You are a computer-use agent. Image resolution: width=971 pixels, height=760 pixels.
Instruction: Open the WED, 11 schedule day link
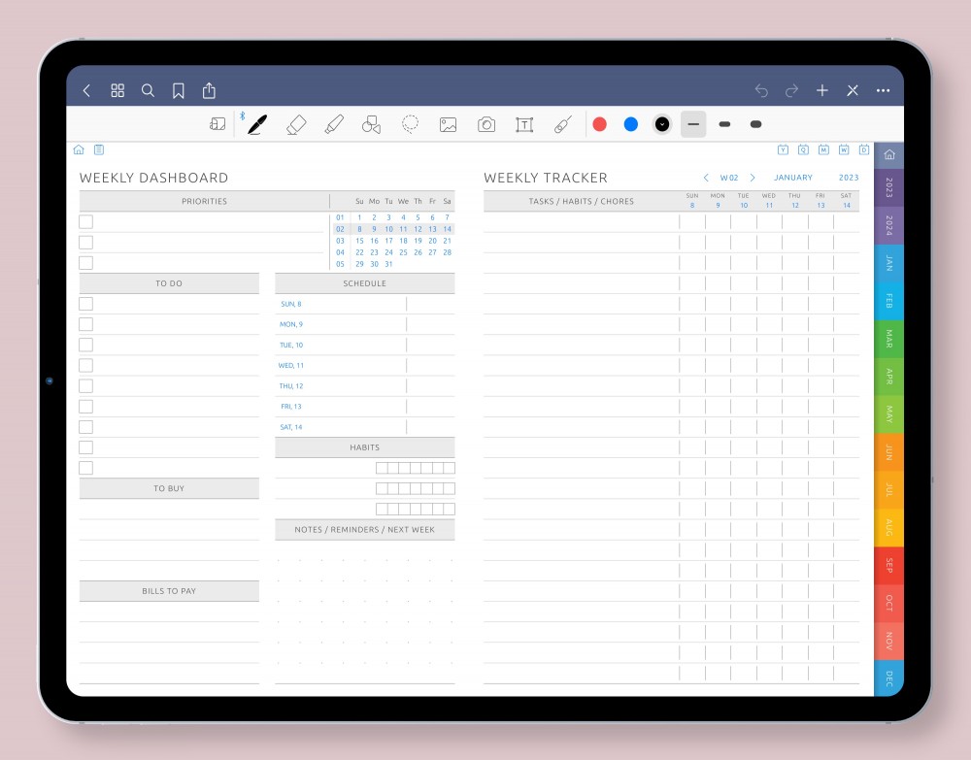[291, 365]
